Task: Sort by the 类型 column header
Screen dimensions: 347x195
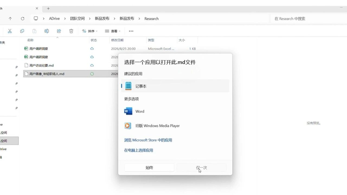Action: [x=151, y=40]
